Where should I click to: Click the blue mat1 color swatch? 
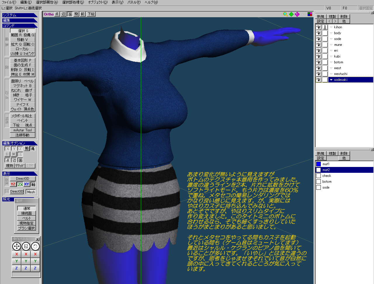point(318,164)
